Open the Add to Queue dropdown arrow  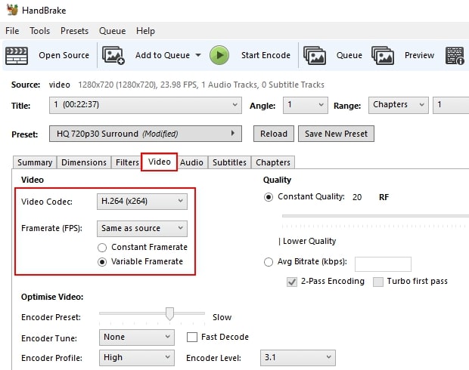pyautogui.click(x=198, y=55)
